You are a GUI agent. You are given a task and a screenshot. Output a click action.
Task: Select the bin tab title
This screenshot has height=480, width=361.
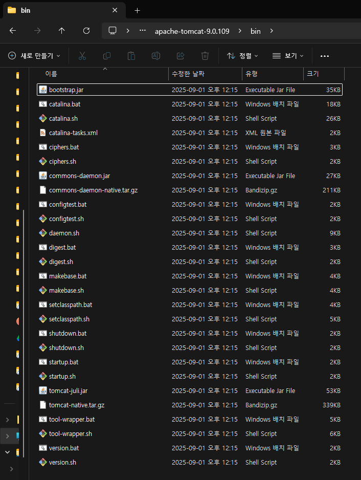[26, 10]
